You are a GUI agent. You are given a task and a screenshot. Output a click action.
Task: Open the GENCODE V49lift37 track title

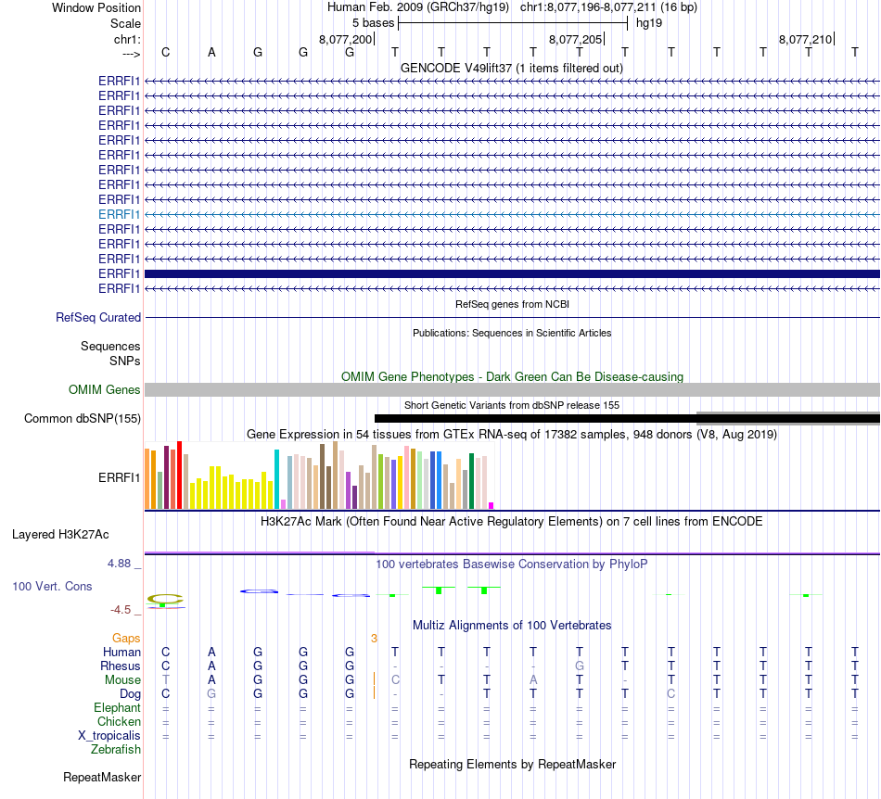511,68
